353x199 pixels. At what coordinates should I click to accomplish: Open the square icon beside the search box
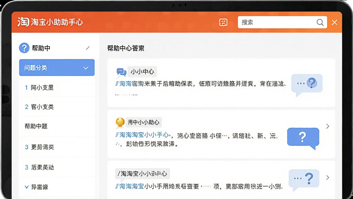click(x=223, y=22)
